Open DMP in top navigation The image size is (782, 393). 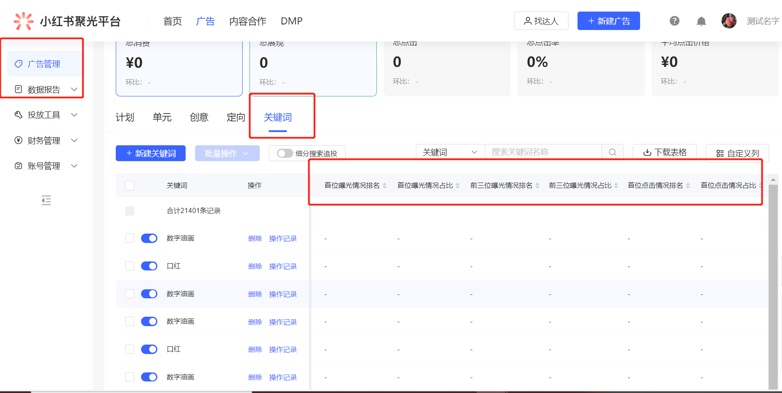[x=292, y=21]
